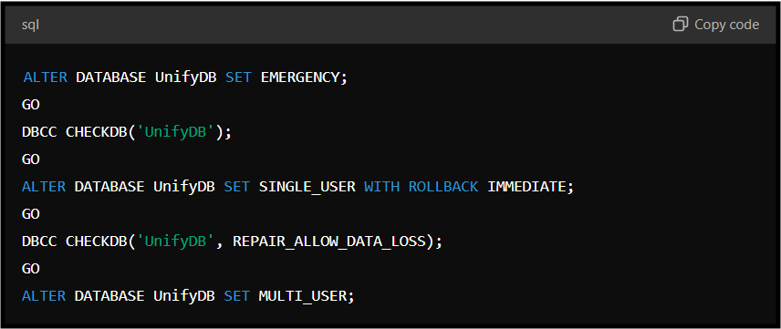Viewport: 781px width, 329px height.
Task: Click the SET keyword before EMERGENCY
Action: pos(238,77)
